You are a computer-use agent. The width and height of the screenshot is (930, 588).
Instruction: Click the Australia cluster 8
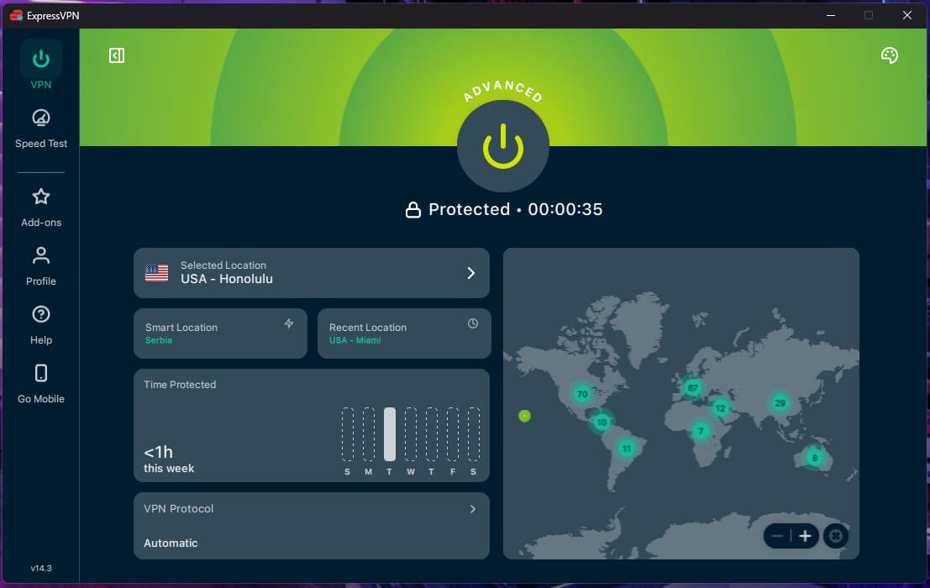[x=814, y=457]
